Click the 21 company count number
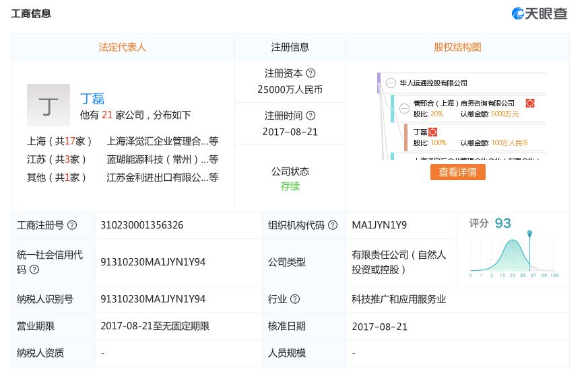This screenshot has width=588, height=369. point(107,115)
